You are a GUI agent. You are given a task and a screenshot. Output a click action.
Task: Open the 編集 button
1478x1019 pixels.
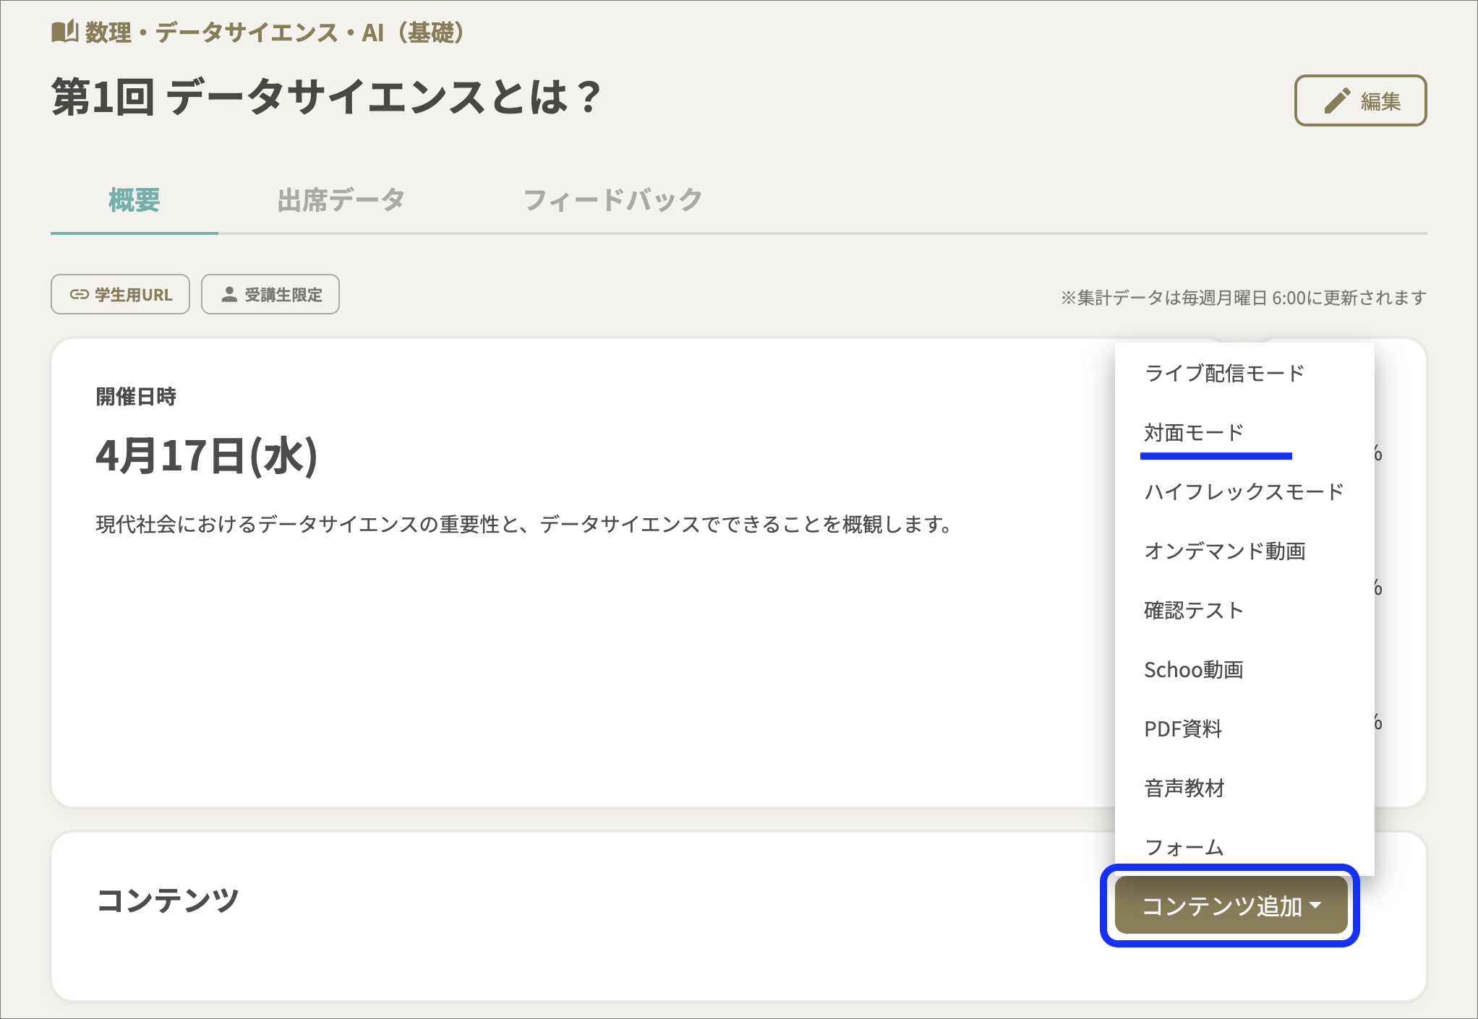coord(1360,100)
